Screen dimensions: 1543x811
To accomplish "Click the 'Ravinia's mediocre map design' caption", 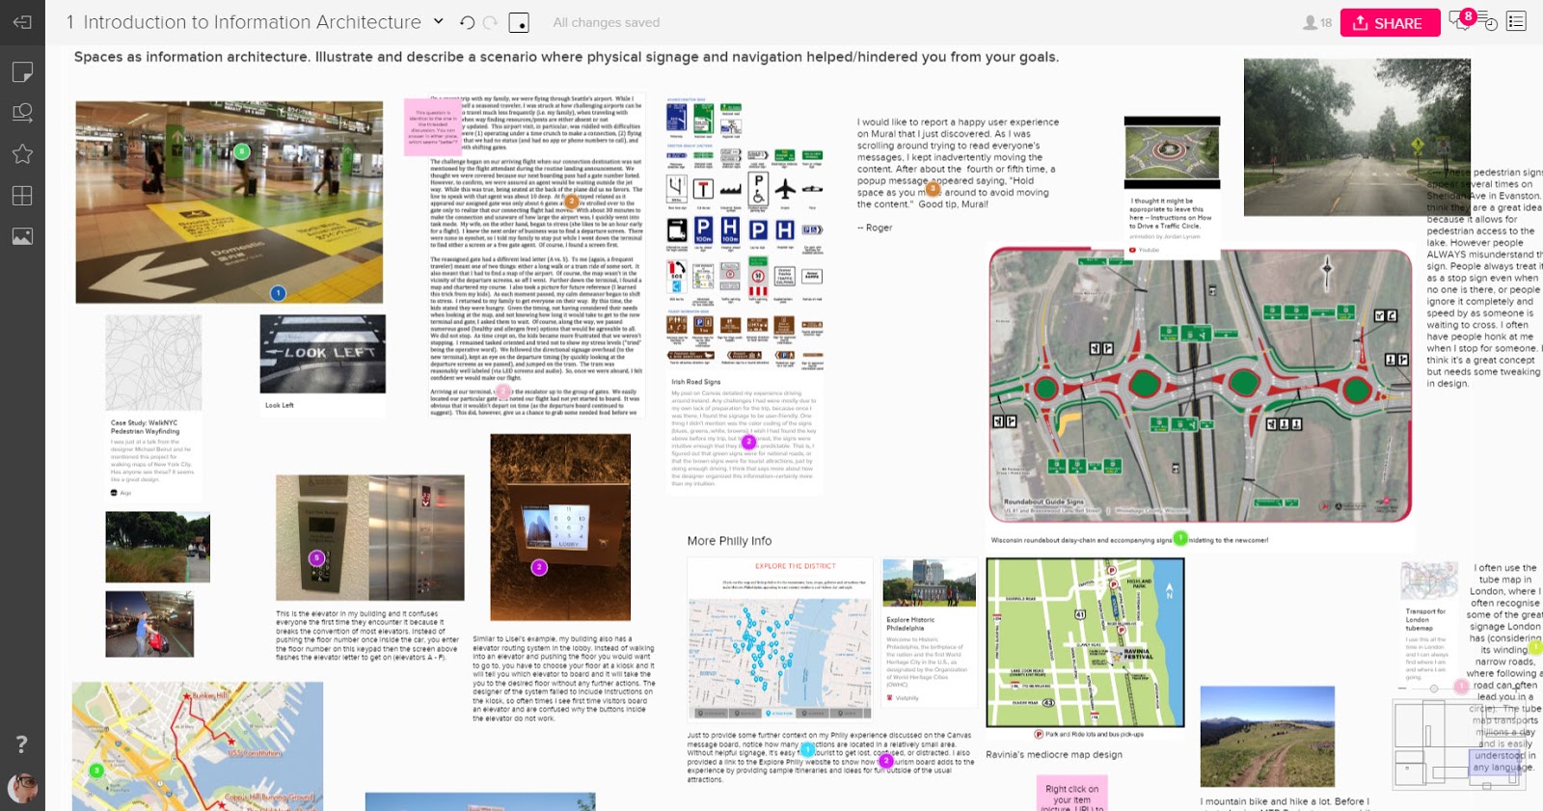I will 1054,754.
